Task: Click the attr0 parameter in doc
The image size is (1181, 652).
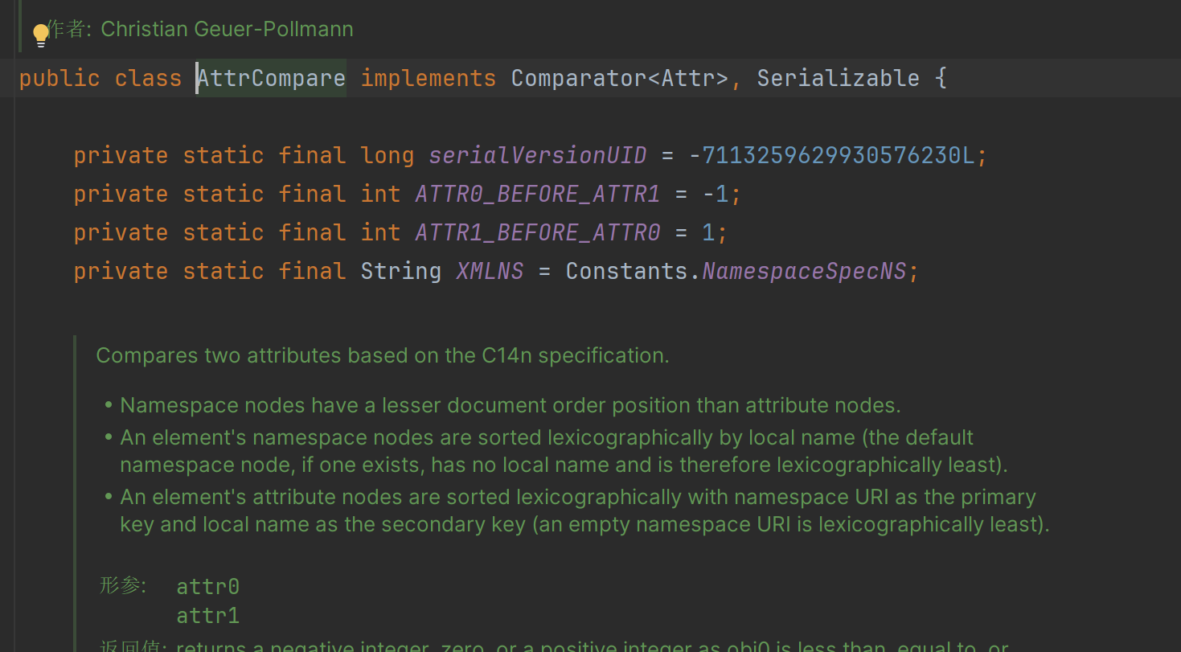Action: tap(208, 586)
